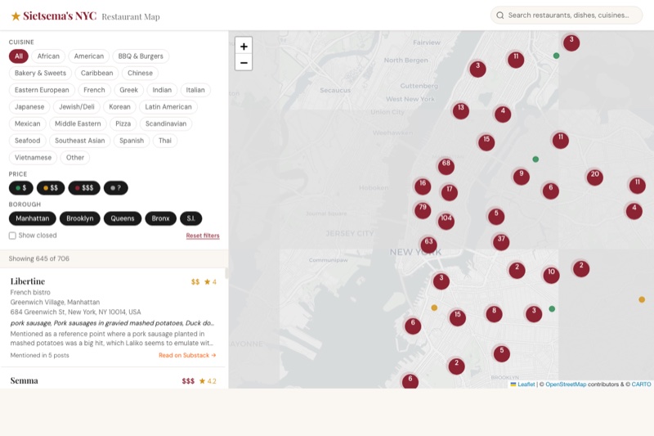The image size is (654, 436).
Task: Toggle the $ price filter
Action: 21,188
